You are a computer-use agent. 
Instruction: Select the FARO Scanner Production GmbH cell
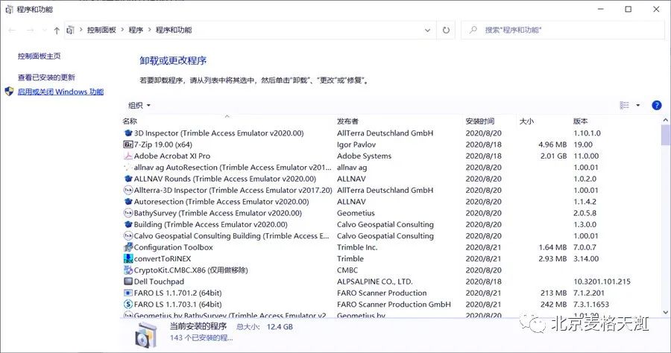(x=394, y=305)
